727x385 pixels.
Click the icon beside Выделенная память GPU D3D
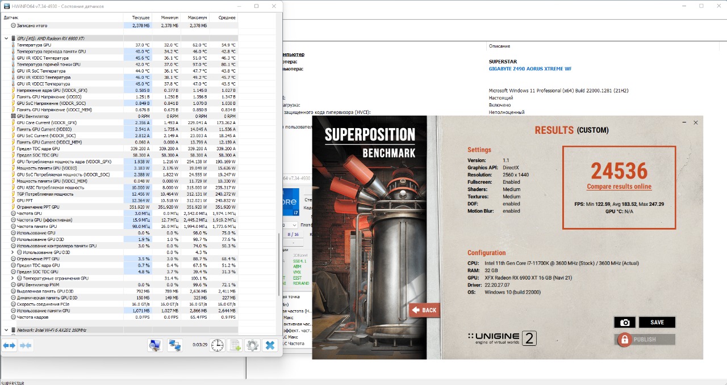[14, 291]
